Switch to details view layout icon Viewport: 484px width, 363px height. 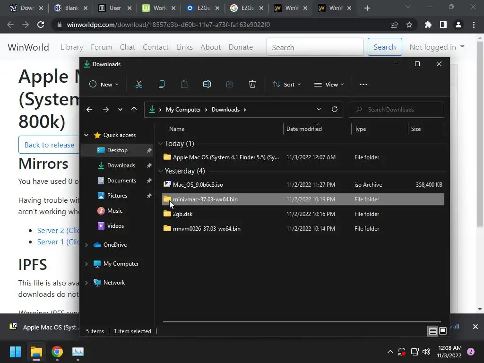(433, 331)
